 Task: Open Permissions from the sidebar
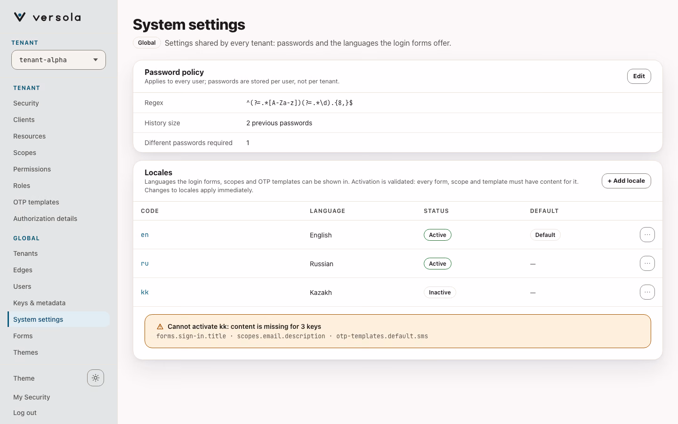pos(32,169)
